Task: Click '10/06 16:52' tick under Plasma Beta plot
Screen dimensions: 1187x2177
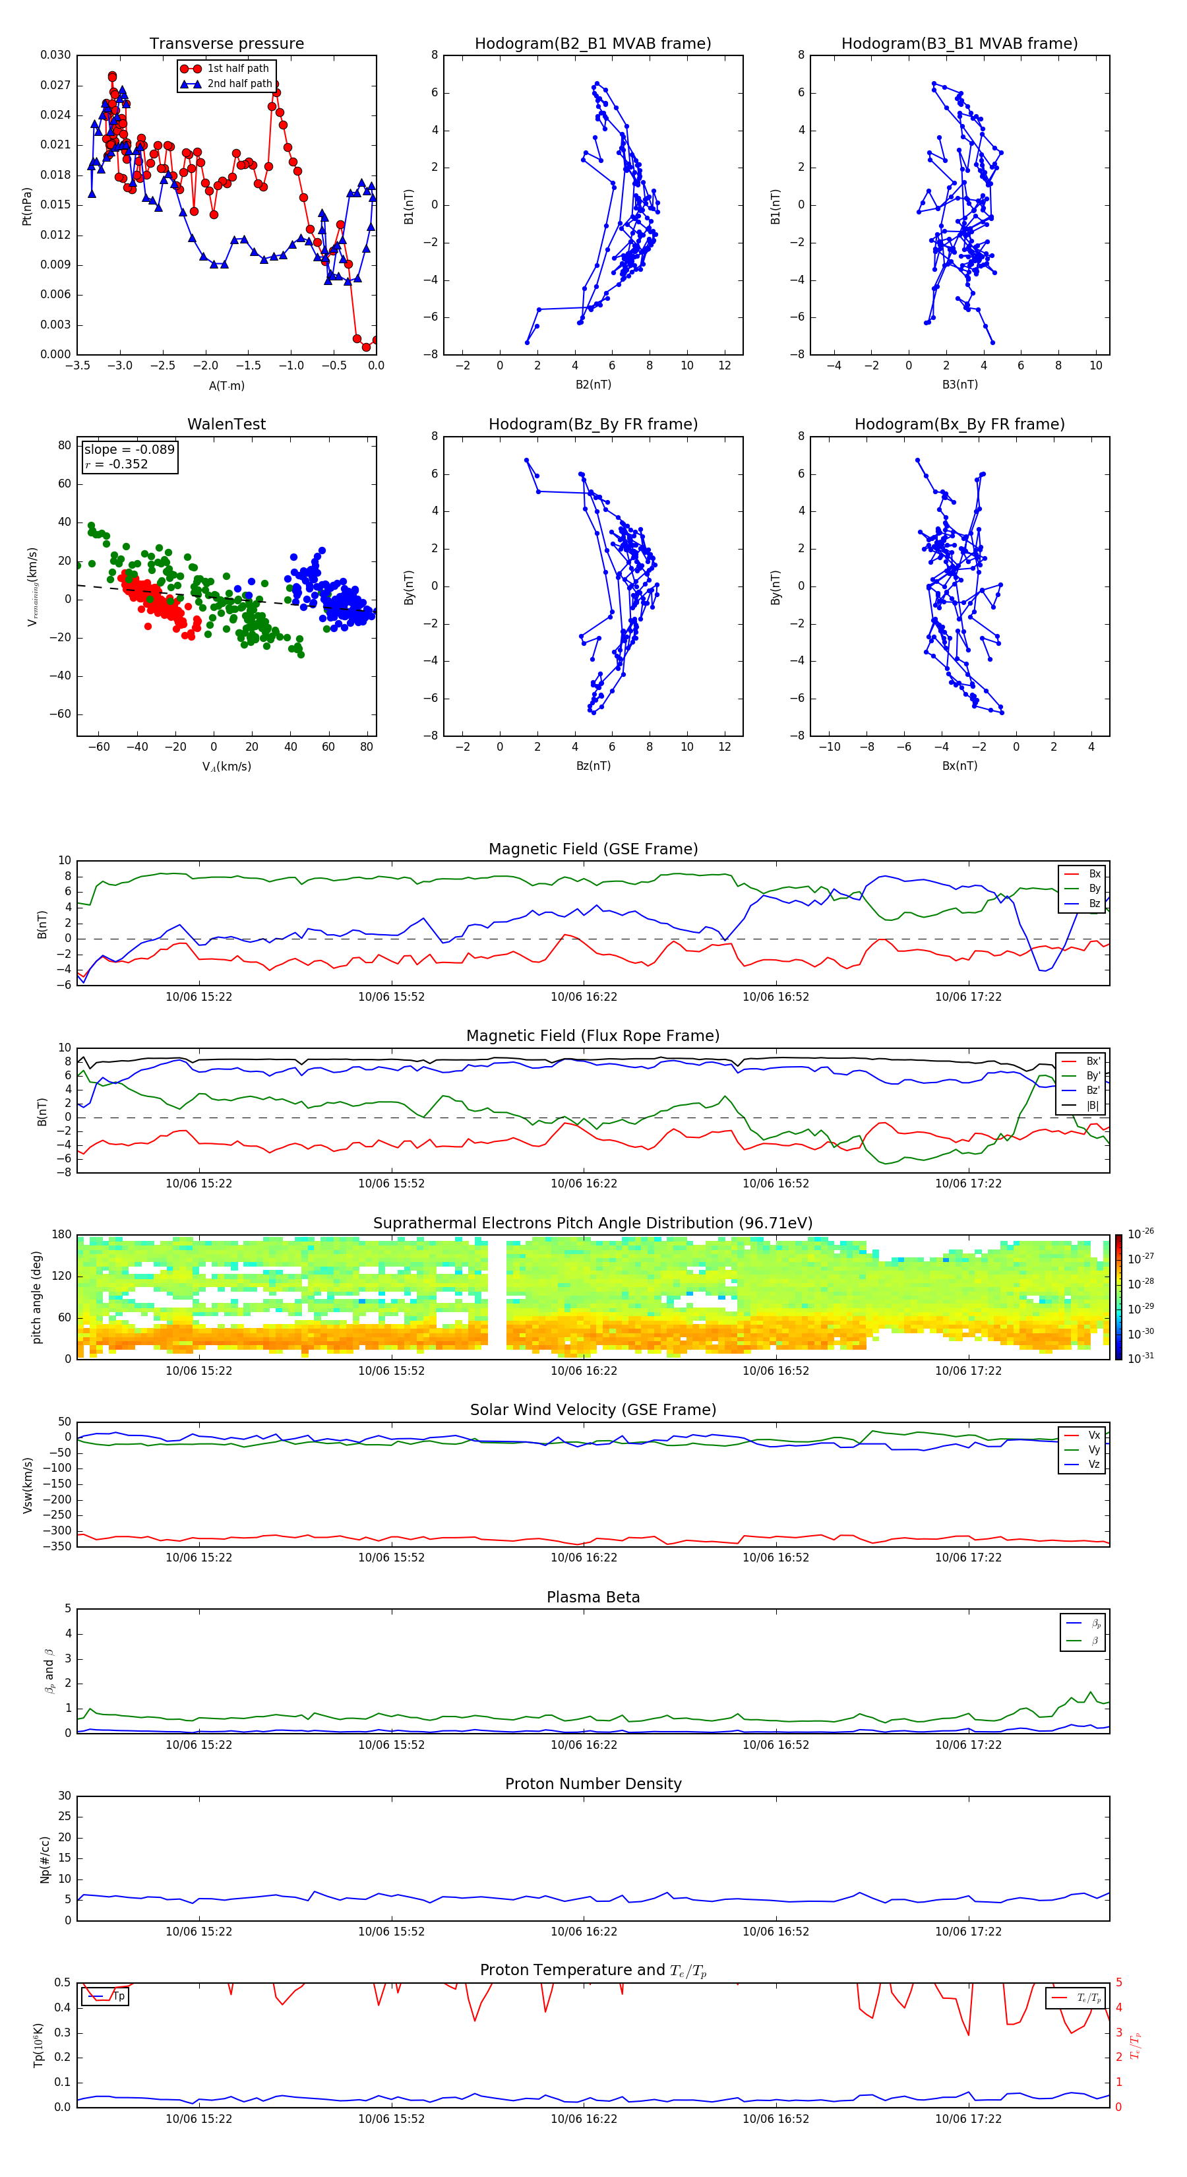Action: [776, 1744]
